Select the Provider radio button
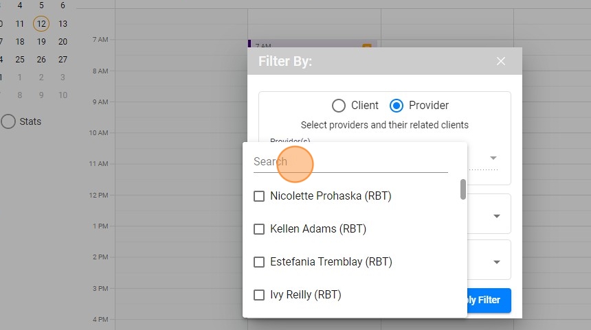 click(396, 106)
